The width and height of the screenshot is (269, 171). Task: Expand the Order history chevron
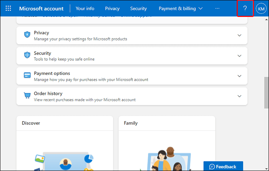pyautogui.click(x=239, y=96)
